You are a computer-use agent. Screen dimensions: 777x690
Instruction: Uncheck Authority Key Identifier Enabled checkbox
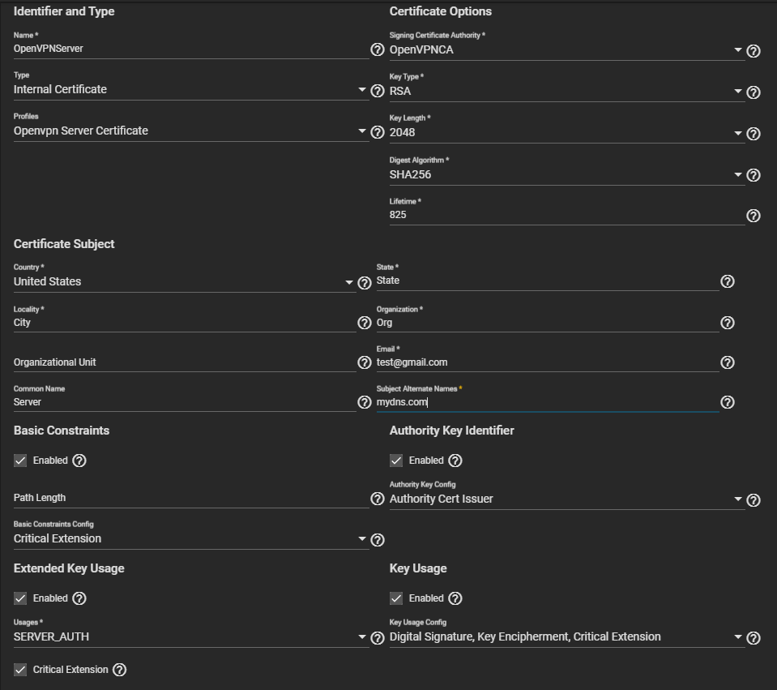[396, 461]
